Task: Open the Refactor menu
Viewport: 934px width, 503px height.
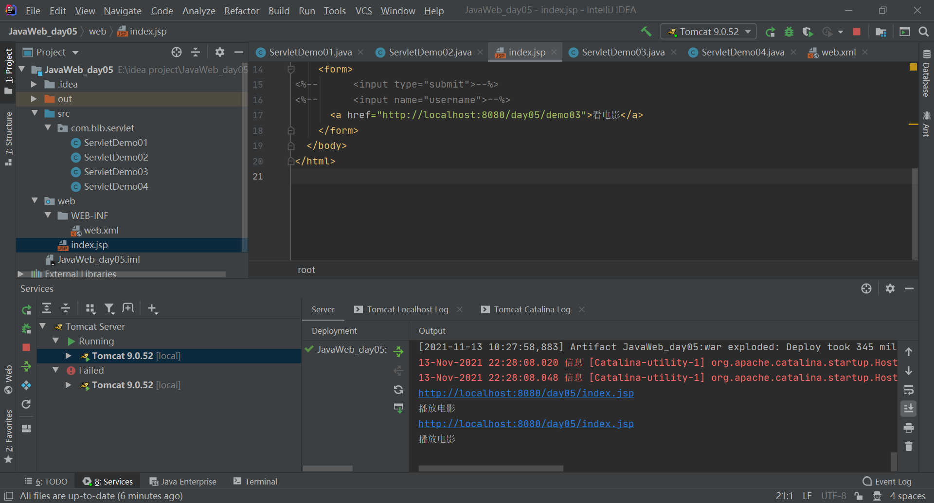Action: point(241,11)
